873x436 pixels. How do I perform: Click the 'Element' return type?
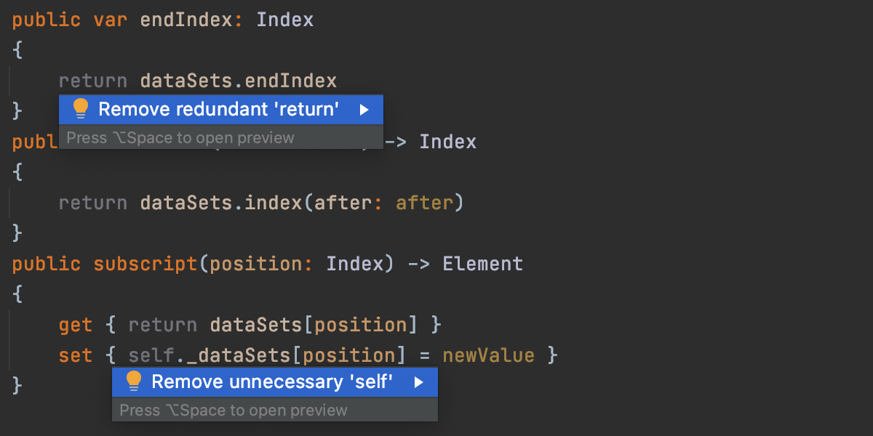point(482,264)
